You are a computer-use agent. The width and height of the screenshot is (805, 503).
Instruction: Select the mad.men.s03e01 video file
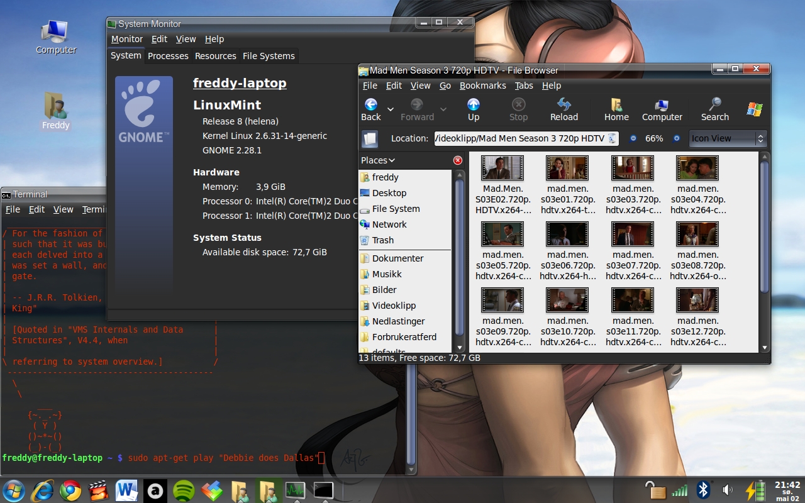pos(567,185)
